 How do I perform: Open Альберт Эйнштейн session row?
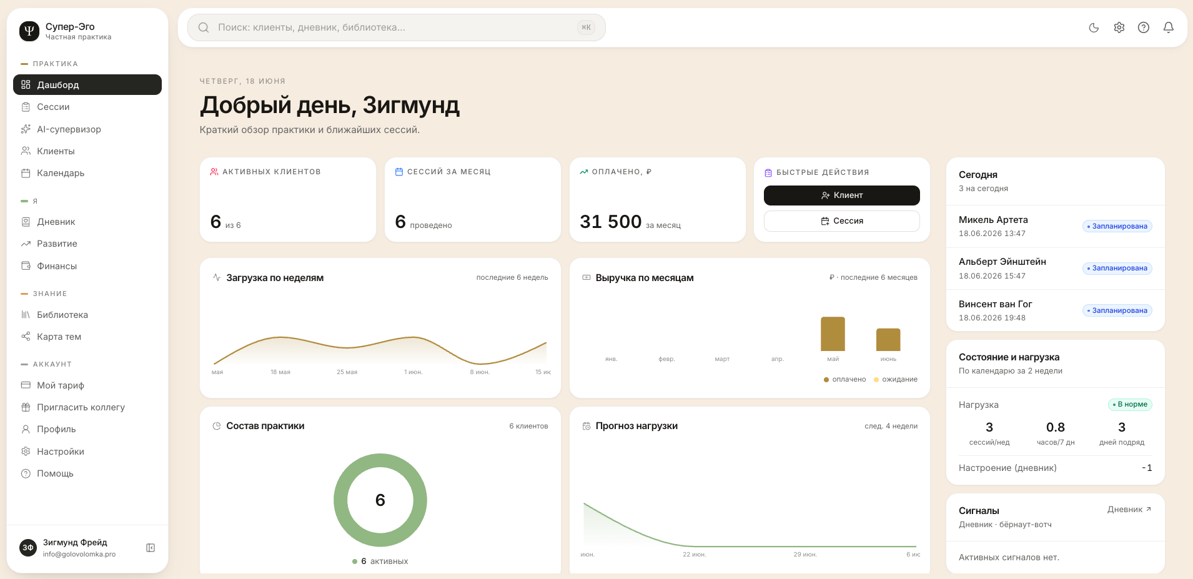tap(1055, 269)
